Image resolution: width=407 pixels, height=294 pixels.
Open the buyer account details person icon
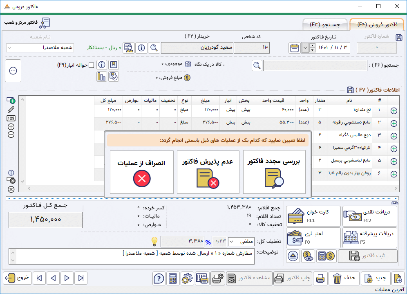pos(129,48)
